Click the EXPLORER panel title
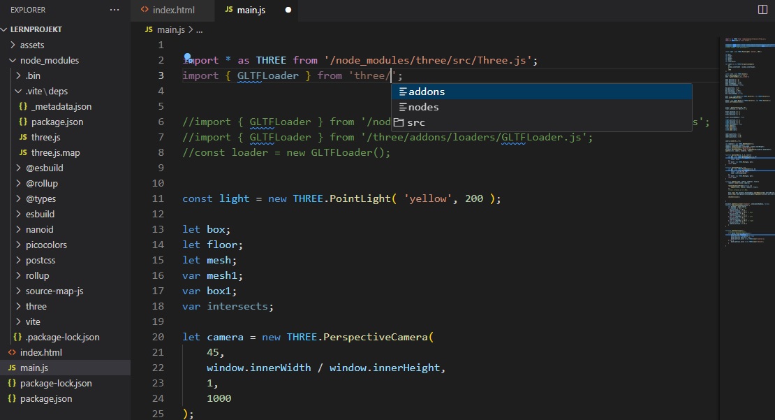Screen dimensions: 775x420 [28, 10]
